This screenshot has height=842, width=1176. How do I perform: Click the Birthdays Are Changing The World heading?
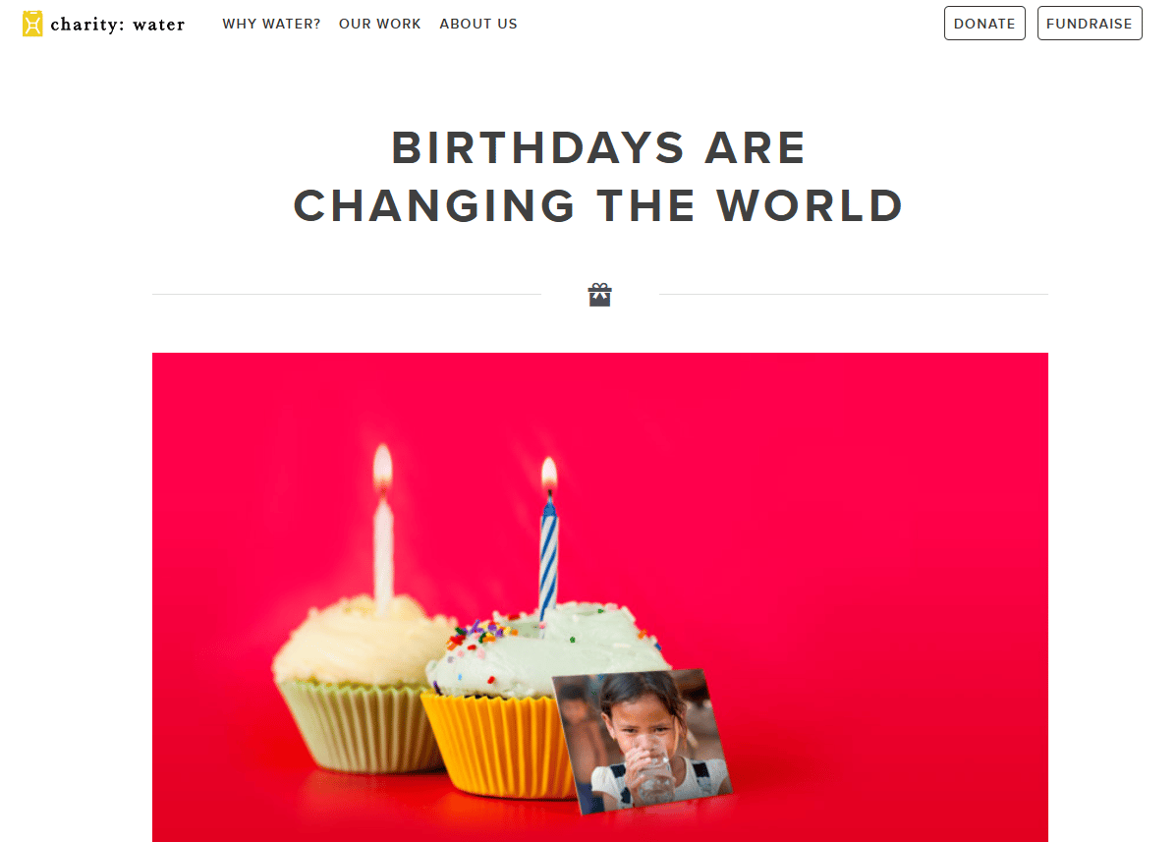coord(599,176)
